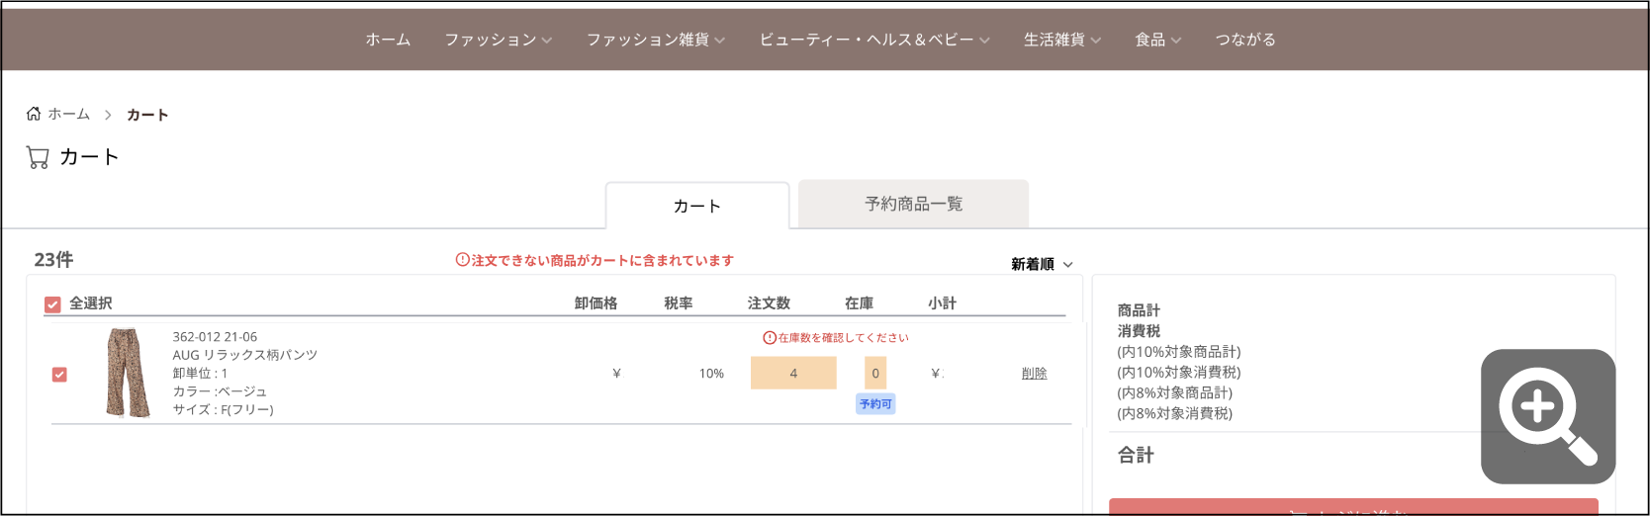Click the カラー :ベージュ text
The height and width of the screenshot is (516, 1650).
(x=220, y=391)
